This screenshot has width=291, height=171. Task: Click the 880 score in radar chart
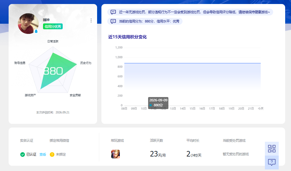click(53, 71)
